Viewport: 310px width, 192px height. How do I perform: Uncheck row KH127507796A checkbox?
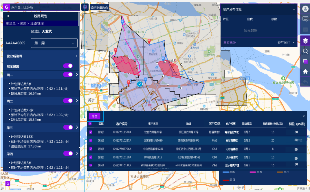[91, 149]
